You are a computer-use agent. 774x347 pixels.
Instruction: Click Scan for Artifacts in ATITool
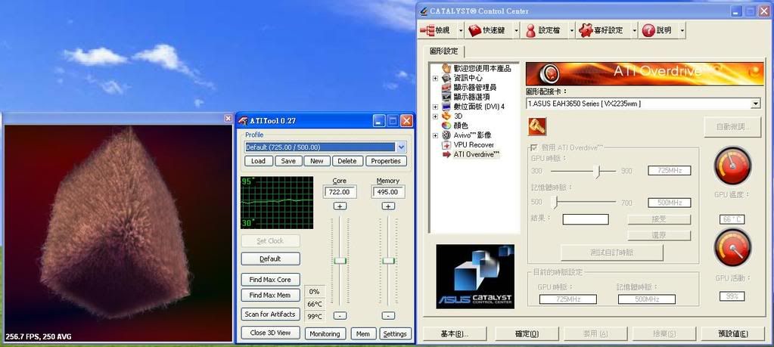(x=270, y=314)
